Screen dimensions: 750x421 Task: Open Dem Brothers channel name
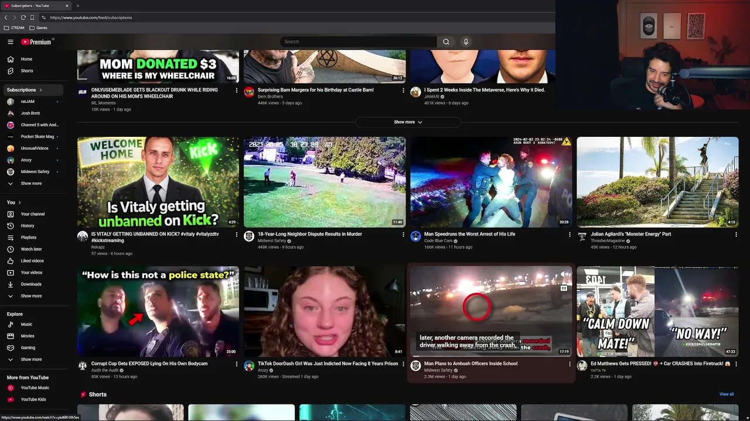tap(270, 96)
